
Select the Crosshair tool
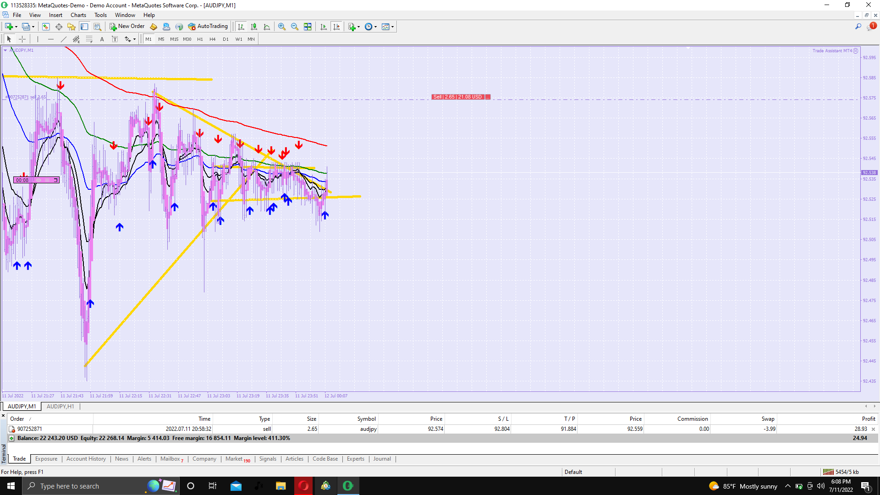pos(22,39)
